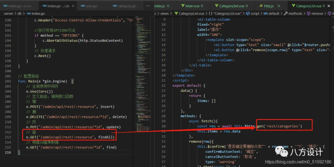Click the // 处理请求 comment
Viewport: 334px width, 167px height.
(45, 51)
